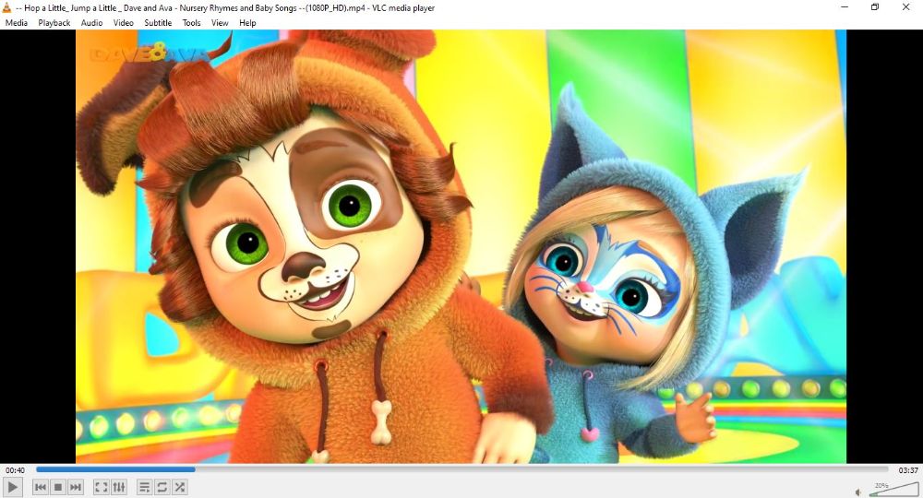Adjust the volume slider

point(893,489)
